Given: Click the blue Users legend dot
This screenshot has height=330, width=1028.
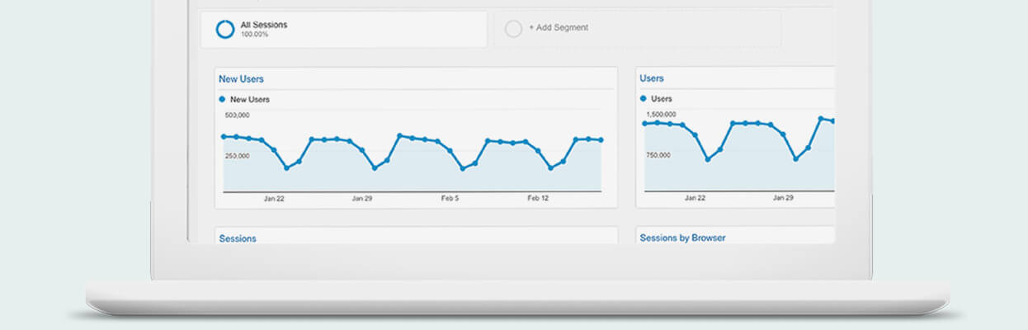Looking at the screenshot, I should coord(644,98).
